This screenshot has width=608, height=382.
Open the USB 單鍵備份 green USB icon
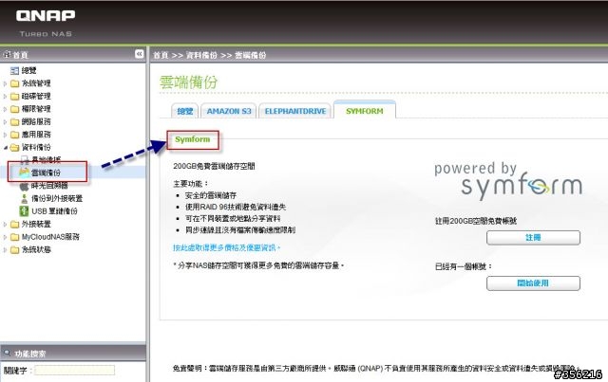click(x=24, y=211)
